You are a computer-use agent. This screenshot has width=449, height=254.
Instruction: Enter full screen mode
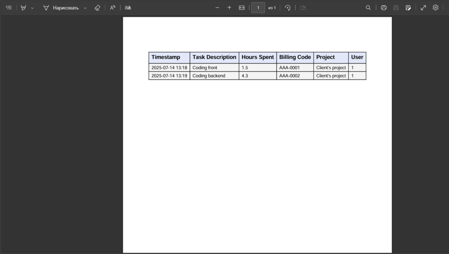click(x=423, y=8)
